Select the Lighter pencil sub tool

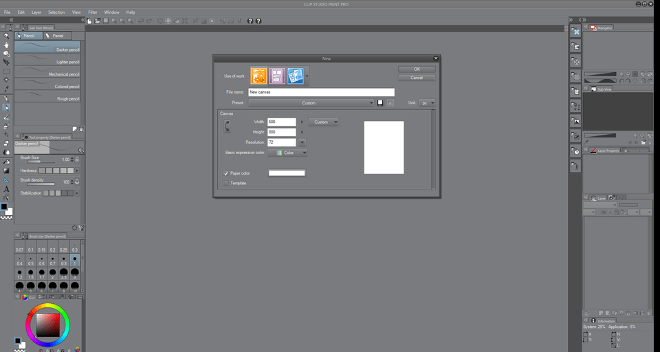[47, 59]
